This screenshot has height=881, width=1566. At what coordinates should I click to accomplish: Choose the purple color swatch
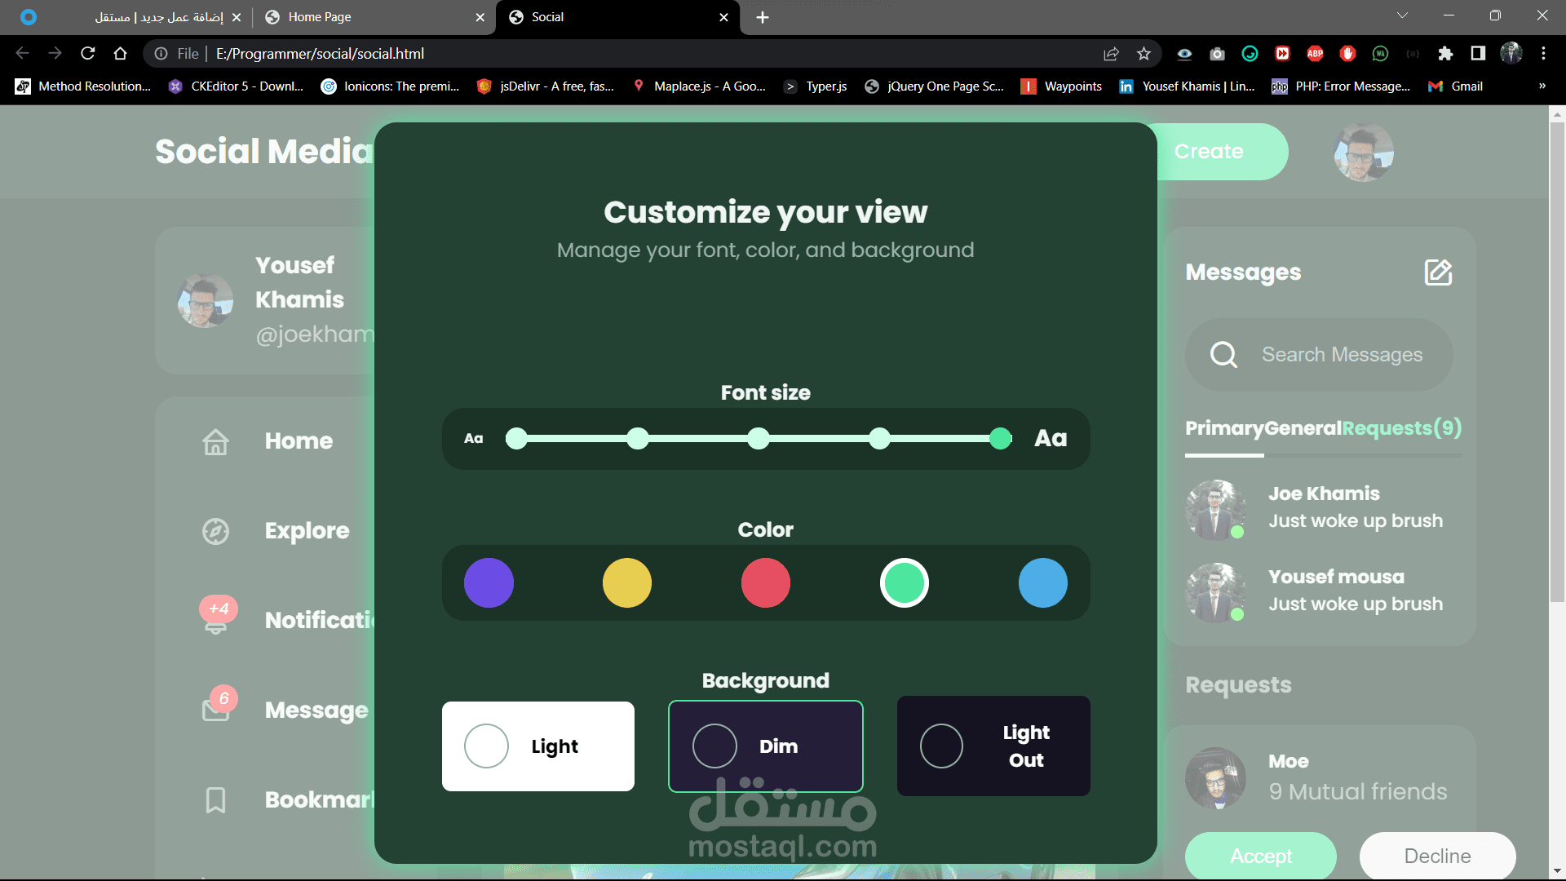(x=489, y=583)
